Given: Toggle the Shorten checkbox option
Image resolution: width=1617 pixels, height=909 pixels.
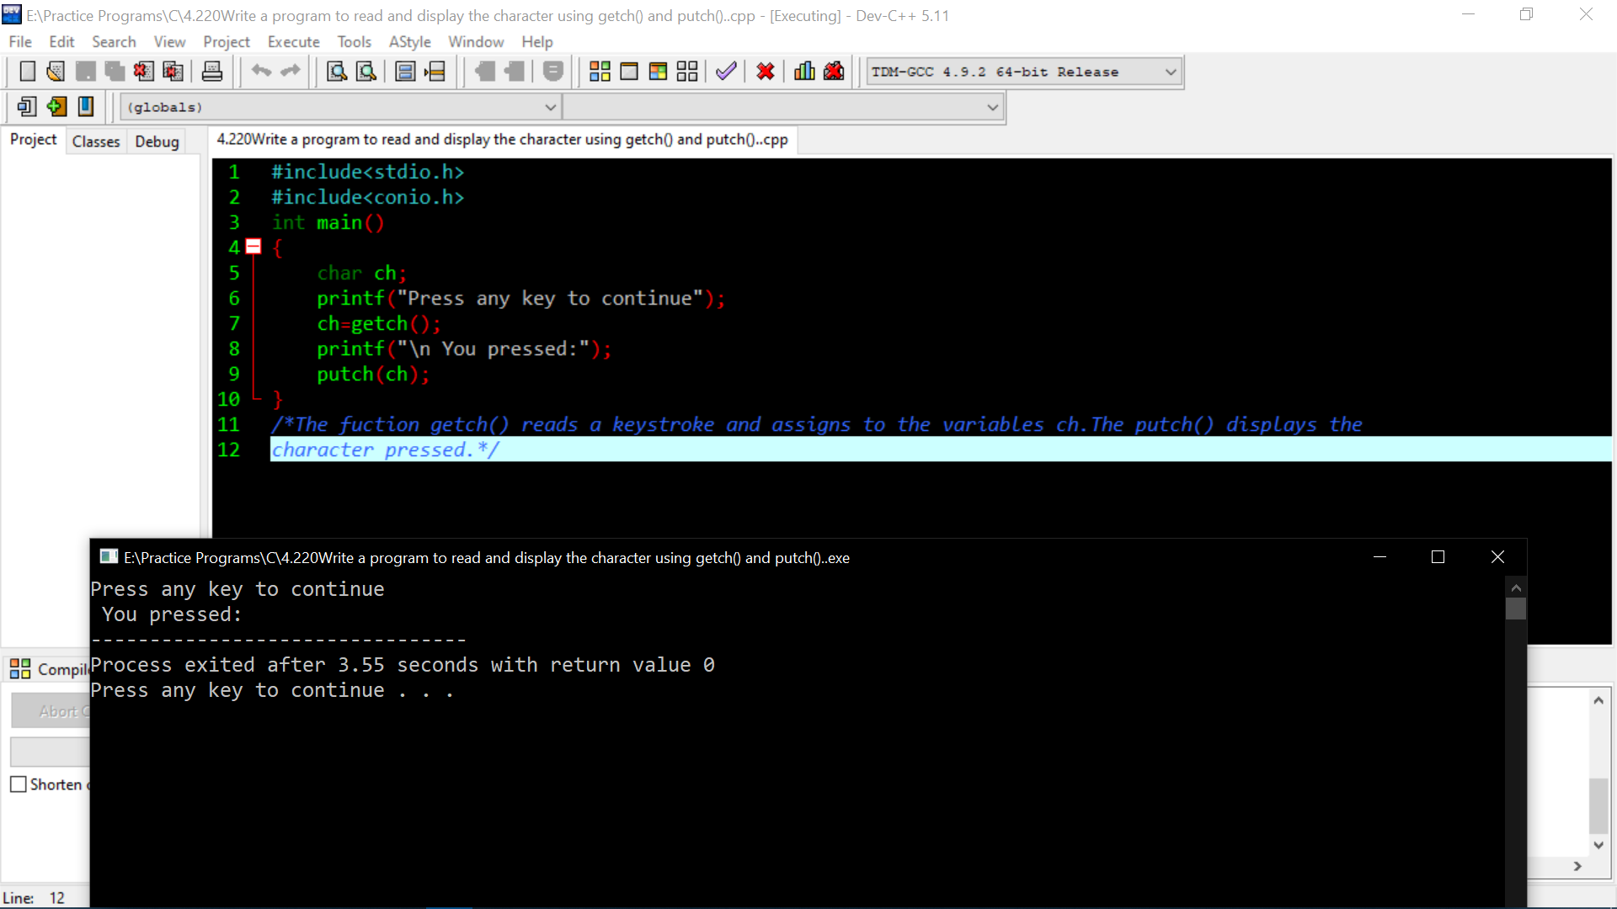Looking at the screenshot, I should [19, 784].
